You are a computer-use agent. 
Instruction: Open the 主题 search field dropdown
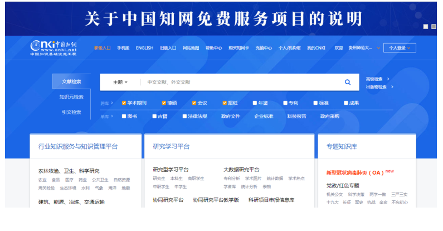coord(120,82)
